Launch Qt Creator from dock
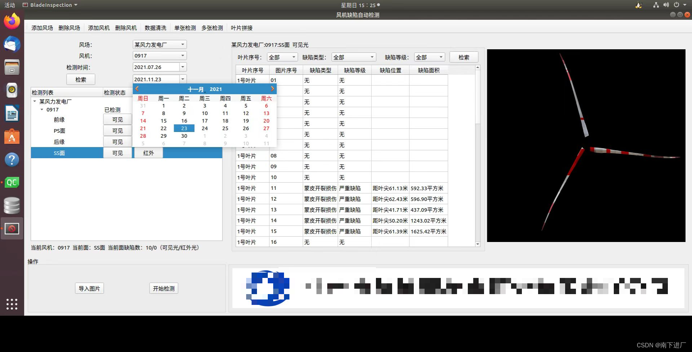 pyautogui.click(x=12, y=183)
